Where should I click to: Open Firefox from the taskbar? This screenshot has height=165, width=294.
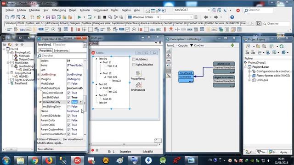point(49,160)
